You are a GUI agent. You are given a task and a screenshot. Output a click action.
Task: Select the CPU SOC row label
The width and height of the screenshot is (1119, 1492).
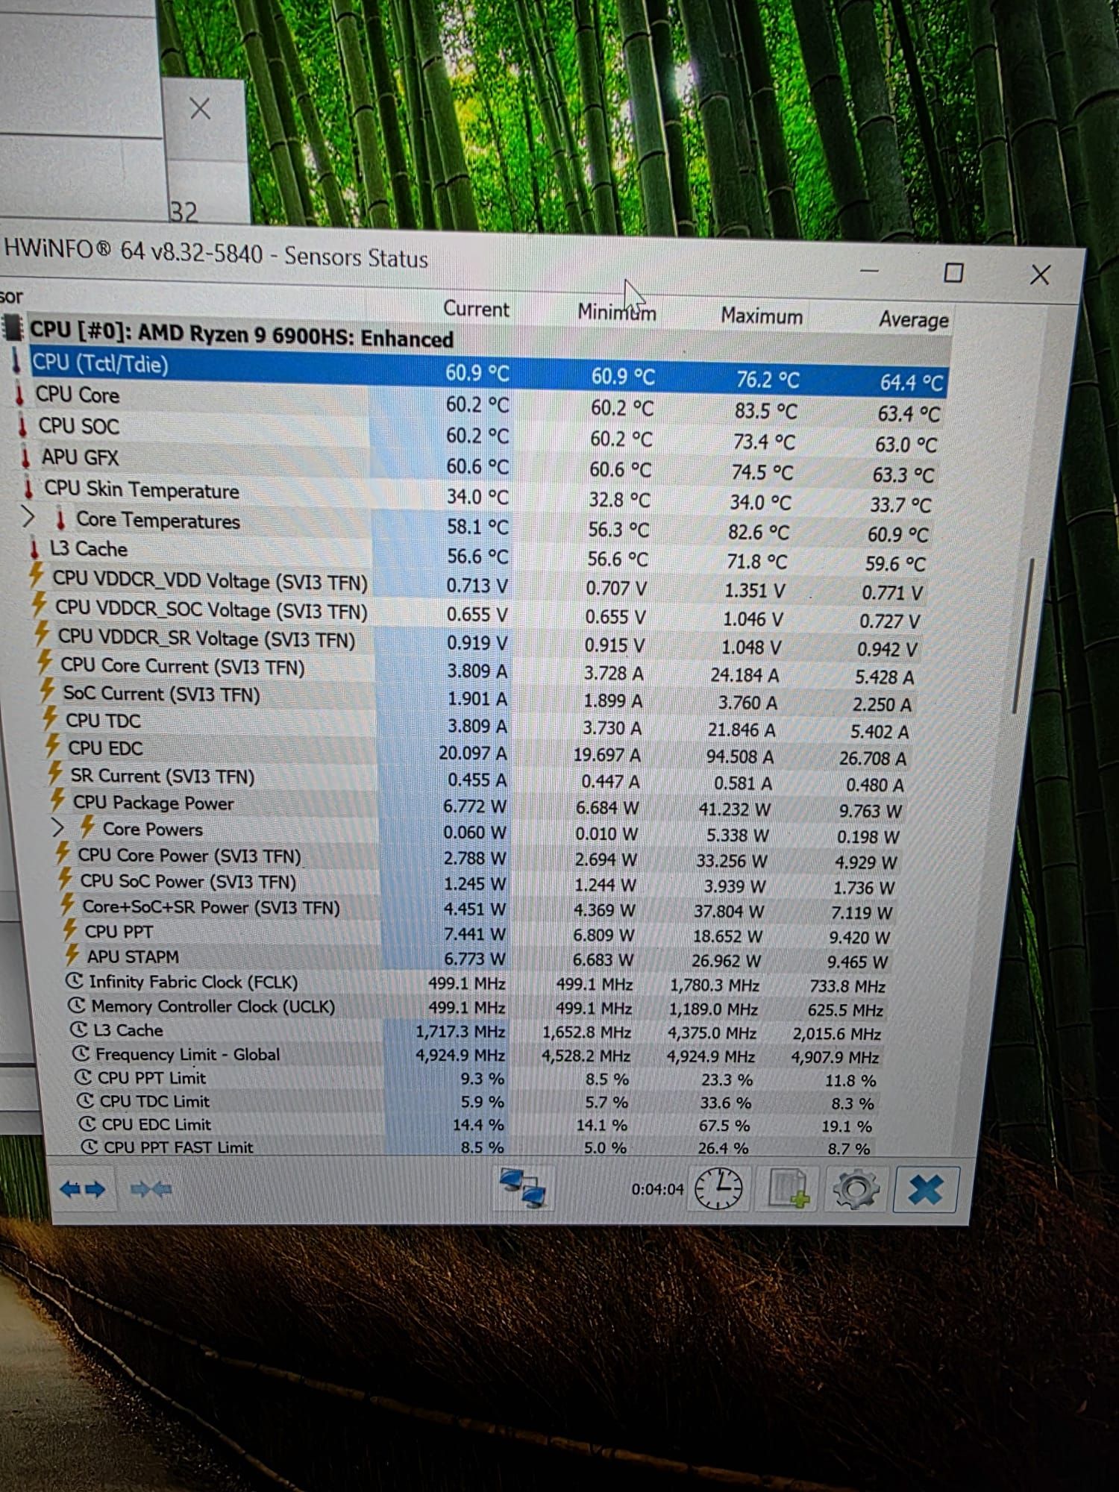79,426
